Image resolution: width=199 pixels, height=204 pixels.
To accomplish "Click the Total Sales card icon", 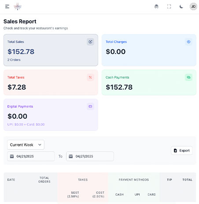I will click(90, 42).
